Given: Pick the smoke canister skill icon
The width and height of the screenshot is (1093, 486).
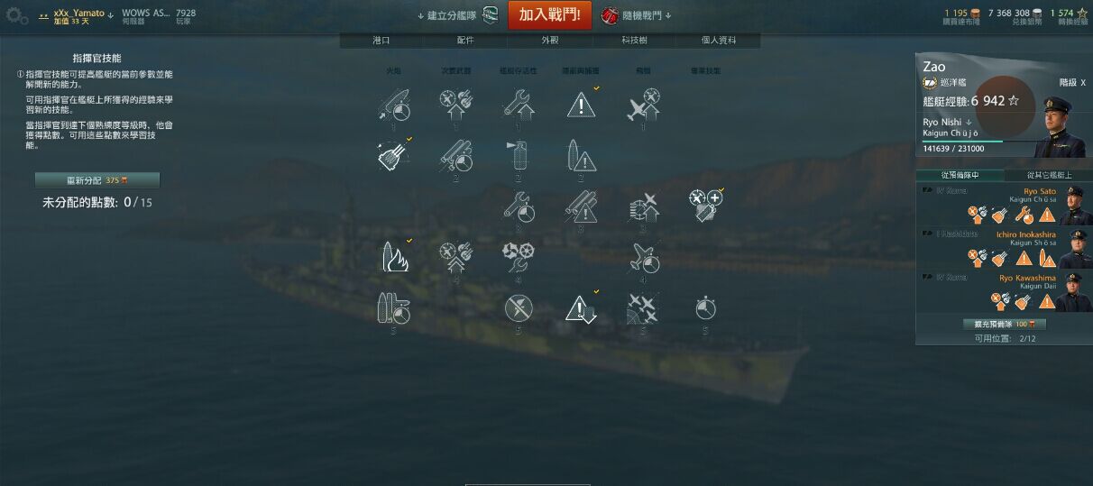Looking at the screenshot, I should (518, 155).
